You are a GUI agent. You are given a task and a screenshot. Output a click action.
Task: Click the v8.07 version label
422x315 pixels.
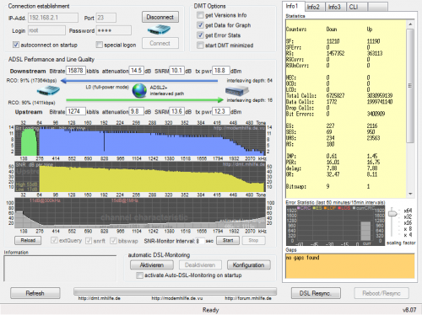coord(409,310)
